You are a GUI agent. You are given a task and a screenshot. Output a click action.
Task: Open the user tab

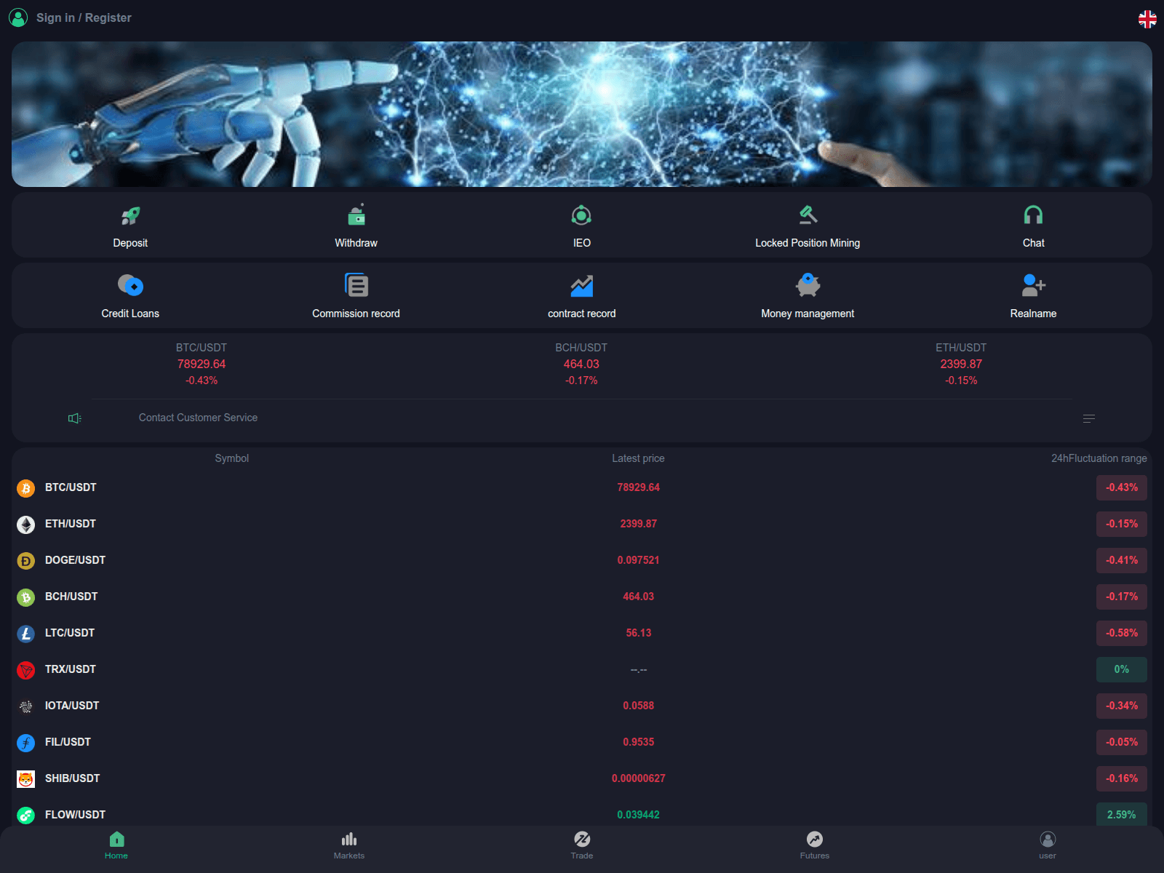click(x=1048, y=845)
